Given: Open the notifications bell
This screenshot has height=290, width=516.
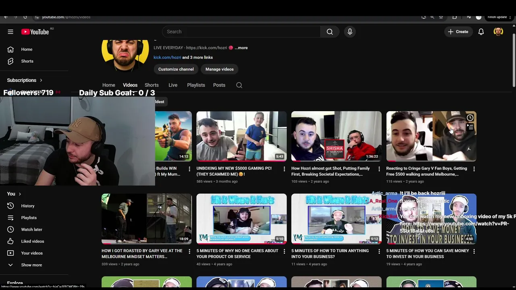Looking at the screenshot, I should tap(481, 32).
